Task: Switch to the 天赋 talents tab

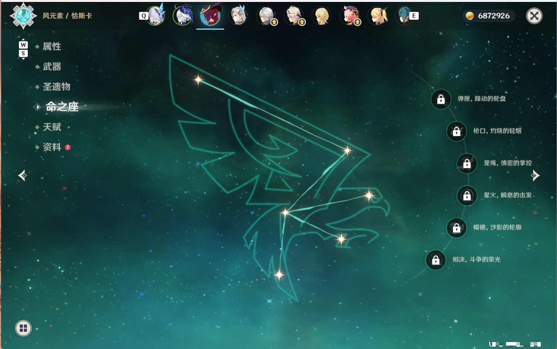Action: pyautogui.click(x=52, y=127)
